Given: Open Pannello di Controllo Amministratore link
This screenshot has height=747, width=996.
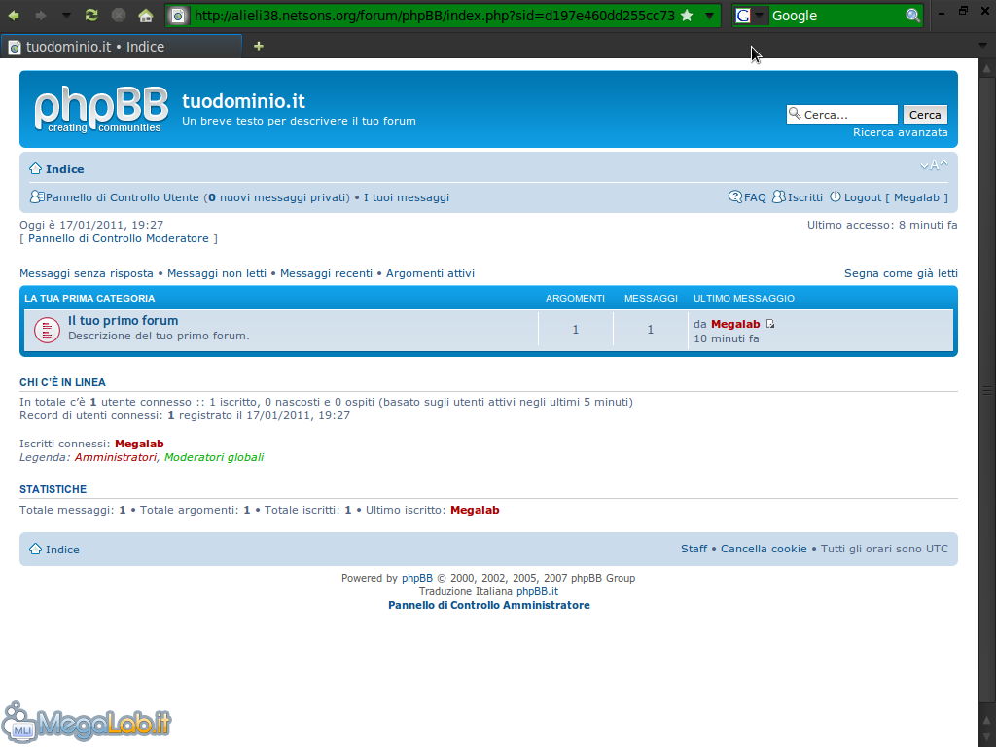Looking at the screenshot, I should click(488, 605).
